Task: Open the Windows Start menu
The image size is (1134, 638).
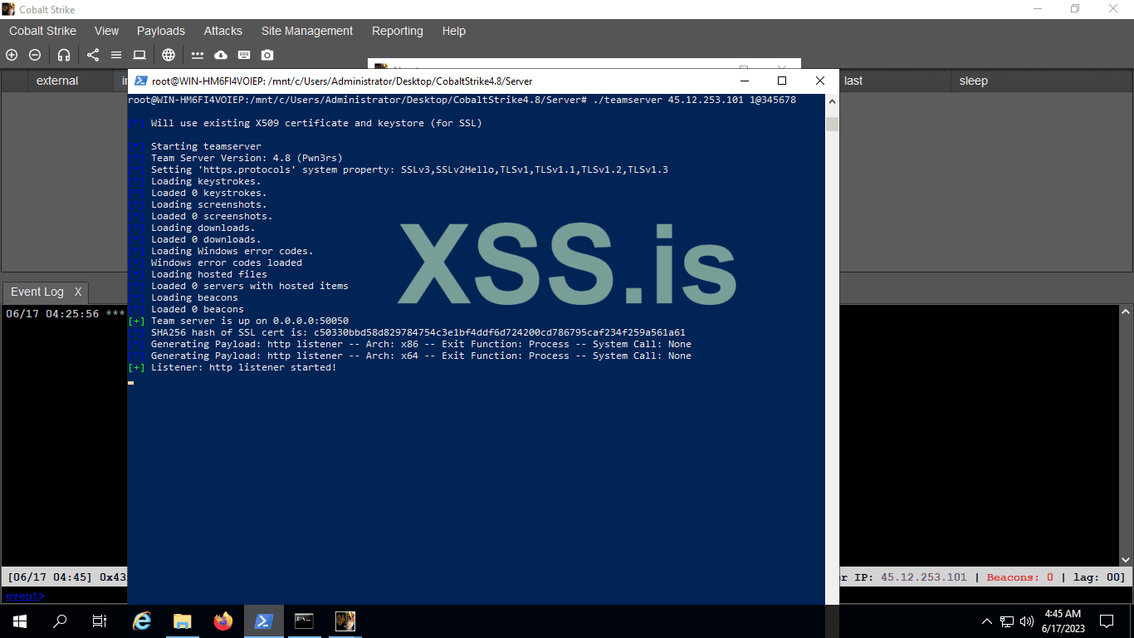Action: (20, 621)
